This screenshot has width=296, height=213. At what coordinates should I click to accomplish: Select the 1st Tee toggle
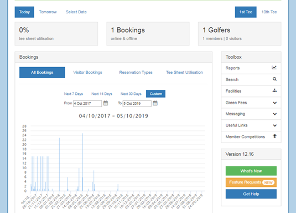pos(246,12)
